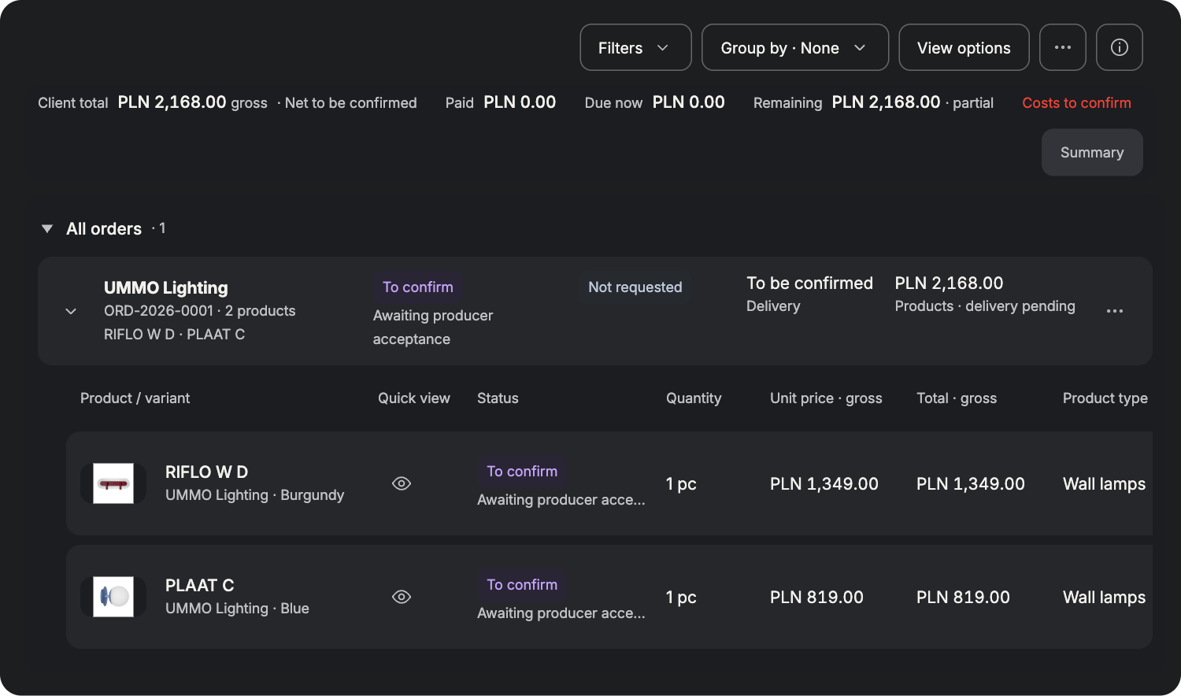Click the PLAAT C product thumbnail

(x=113, y=597)
